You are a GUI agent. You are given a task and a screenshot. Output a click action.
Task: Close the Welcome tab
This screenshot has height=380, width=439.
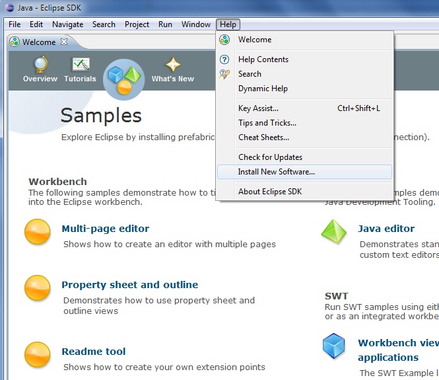coord(64,42)
